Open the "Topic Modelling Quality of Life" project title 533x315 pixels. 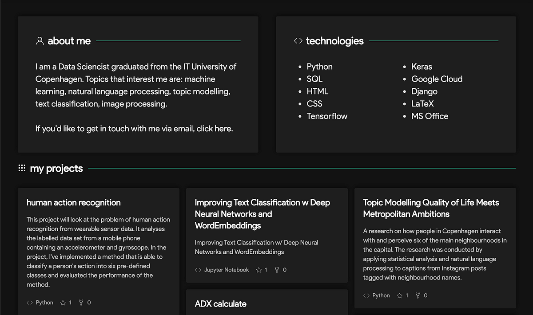(431, 208)
